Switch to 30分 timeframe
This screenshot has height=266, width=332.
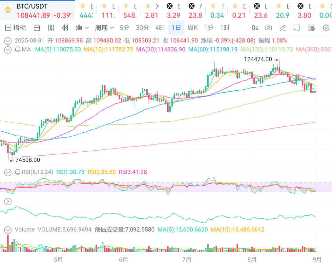pyautogui.click(x=142, y=28)
